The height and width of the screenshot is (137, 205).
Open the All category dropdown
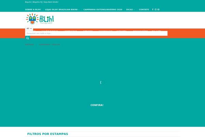pyautogui.click(x=29, y=28)
